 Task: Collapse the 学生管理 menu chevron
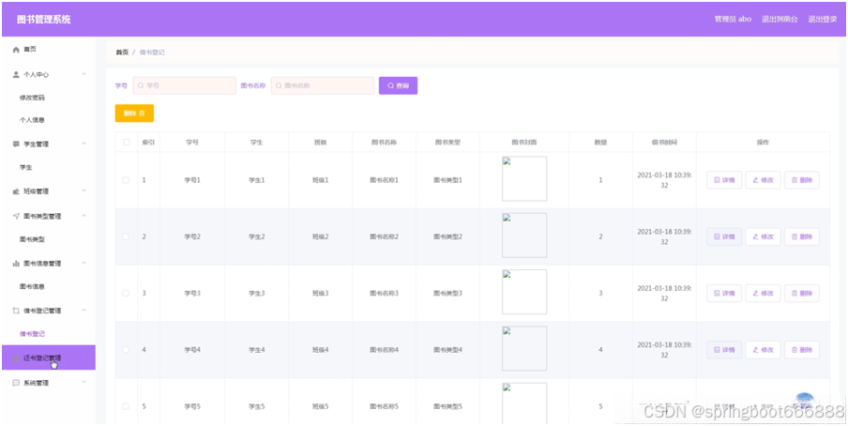coord(83,144)
